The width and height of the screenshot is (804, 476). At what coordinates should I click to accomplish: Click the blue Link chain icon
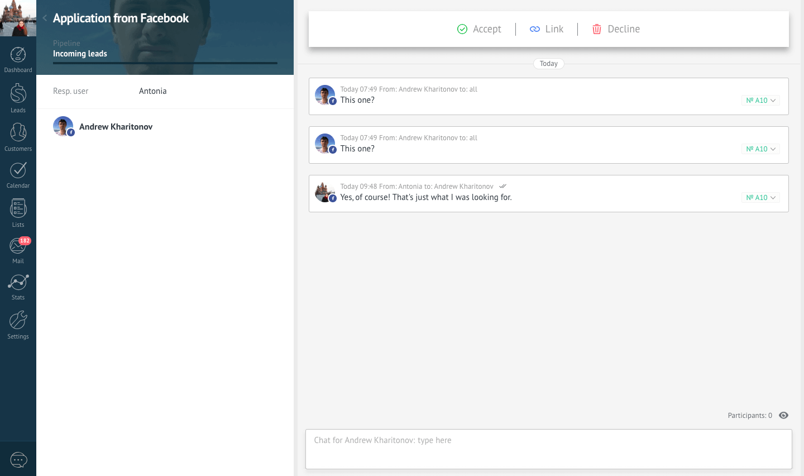pyautogui.click(x=535, y=29)
